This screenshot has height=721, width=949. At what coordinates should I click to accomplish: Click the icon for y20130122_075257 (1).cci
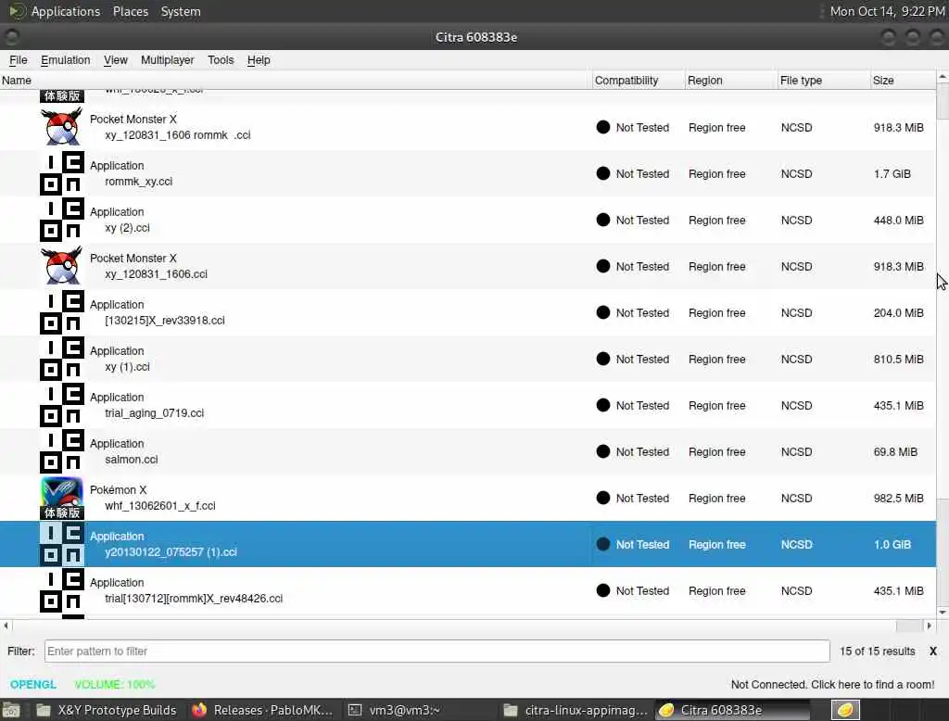(62, 544)
